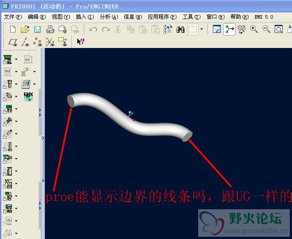The height and width of the screenshot is (239, 292).
Task: Open the EMX 5.0 menu
Action: (x=264, y=17)
